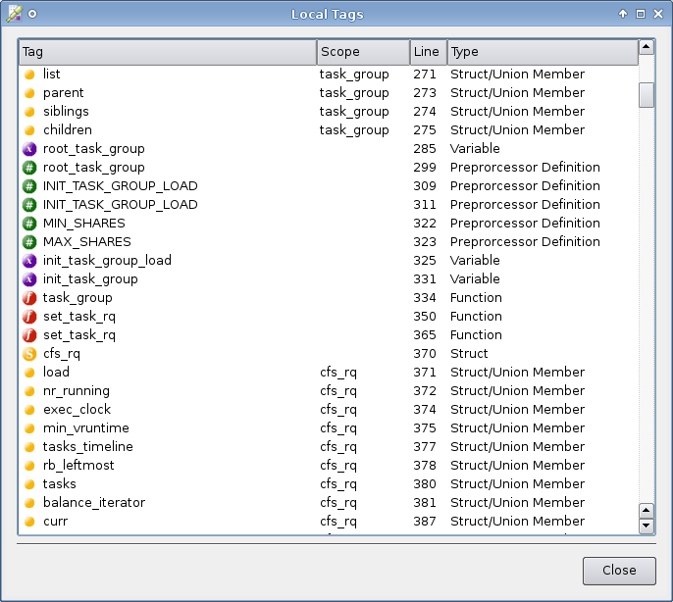
Task: Click the yellow icon next to min_vruntime
Action: click(x=29, y=428)
